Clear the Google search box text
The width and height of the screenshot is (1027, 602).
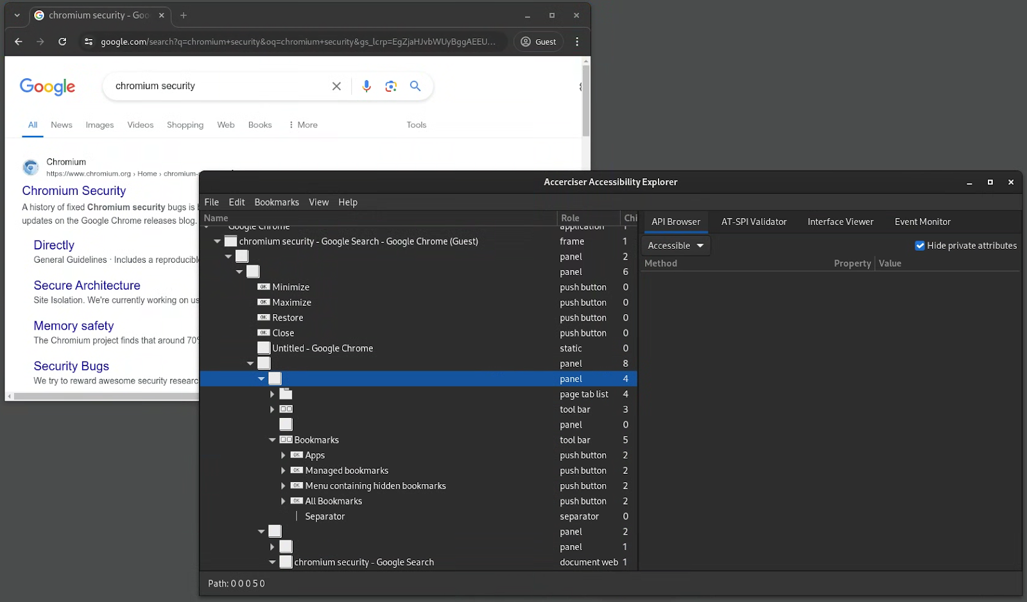click(336, 86)
